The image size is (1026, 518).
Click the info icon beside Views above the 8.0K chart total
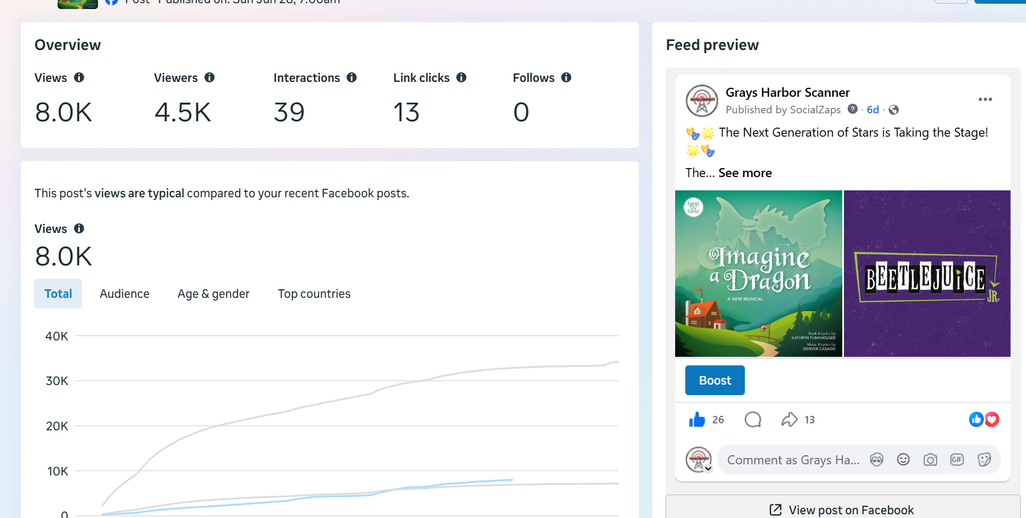[79, 229]
